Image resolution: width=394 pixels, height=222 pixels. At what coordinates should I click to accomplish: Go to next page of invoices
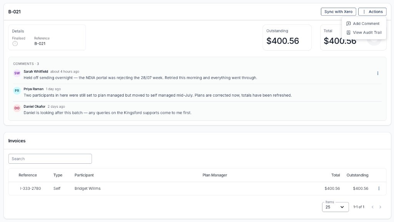380,207
